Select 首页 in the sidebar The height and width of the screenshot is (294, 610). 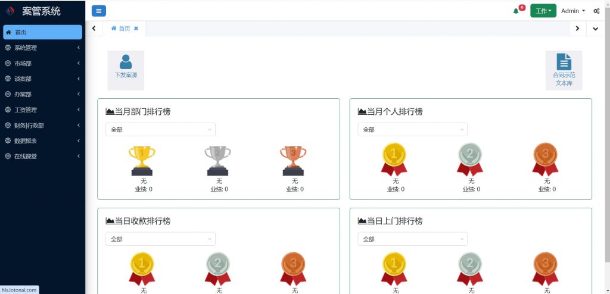pyautogui.click(x=42, y=32)
